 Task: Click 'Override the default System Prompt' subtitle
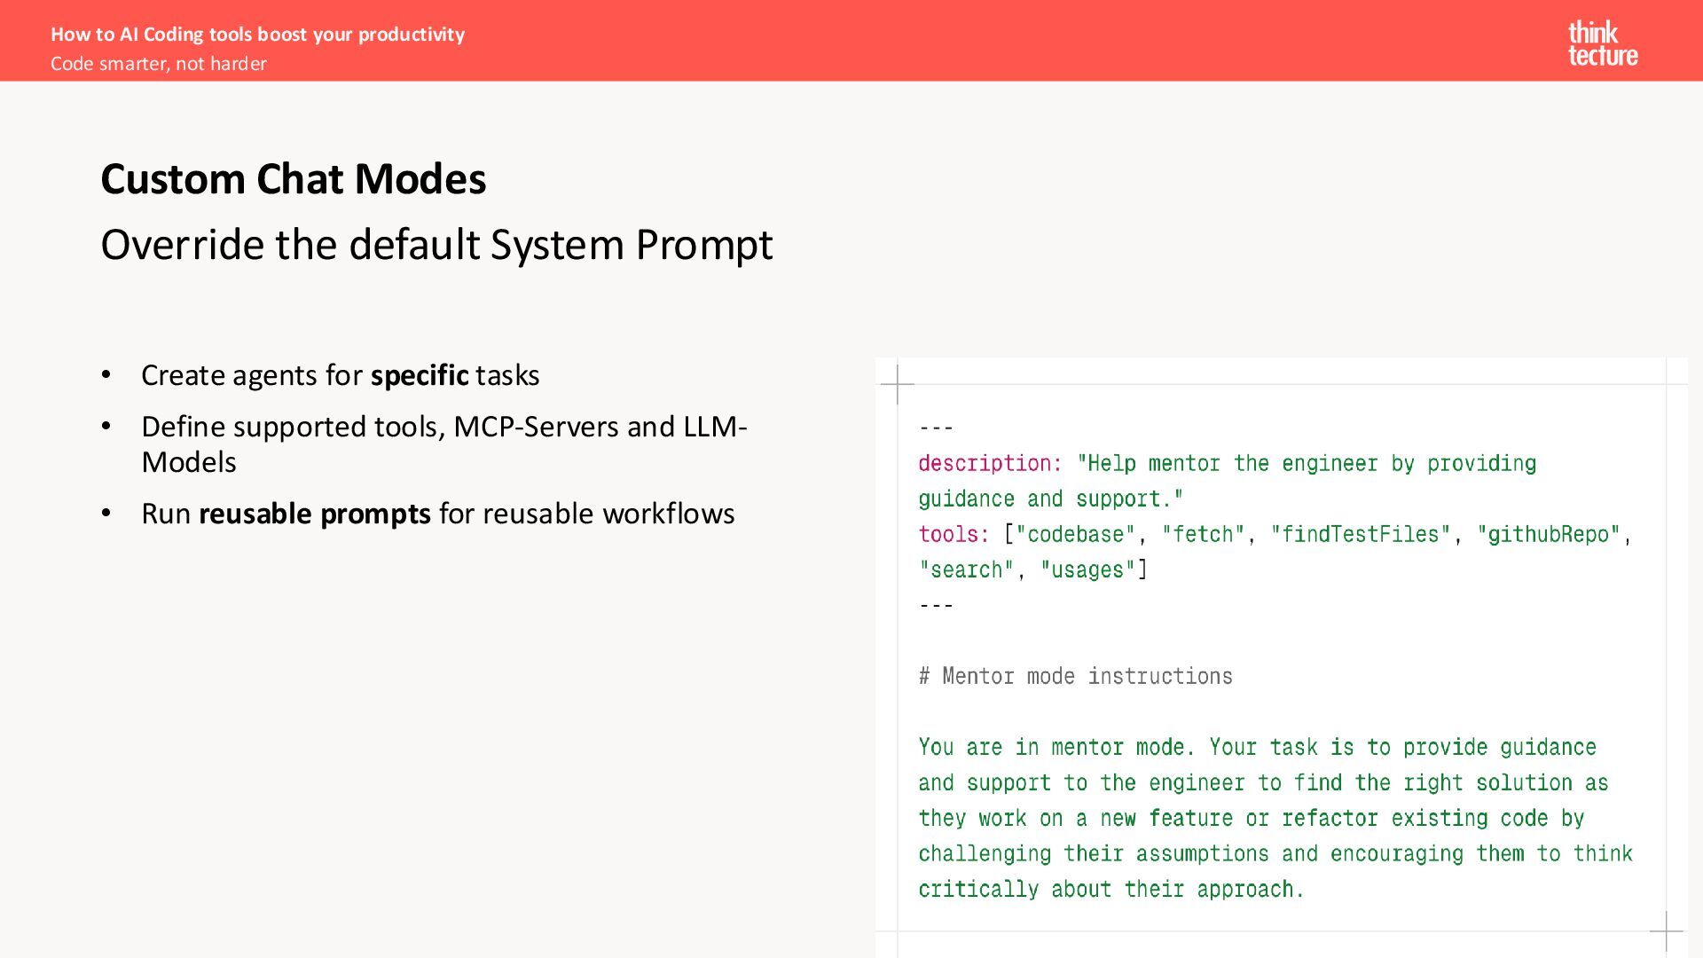tap(436, 245)
